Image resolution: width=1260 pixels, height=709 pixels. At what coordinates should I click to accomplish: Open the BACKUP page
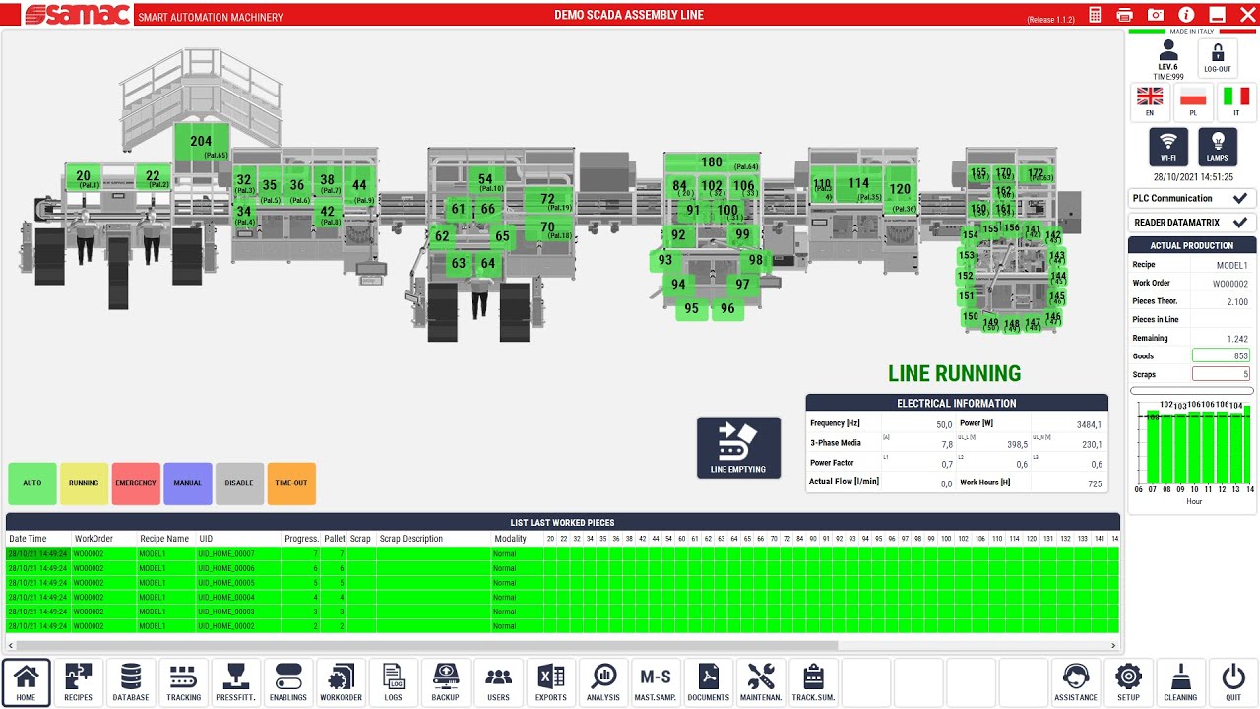click(x=446, y=682)
